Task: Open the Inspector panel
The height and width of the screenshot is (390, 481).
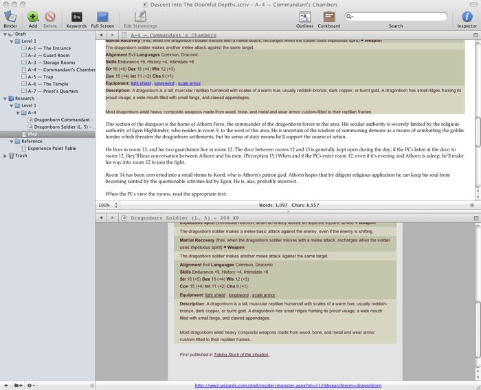Action: coord(467,17)
